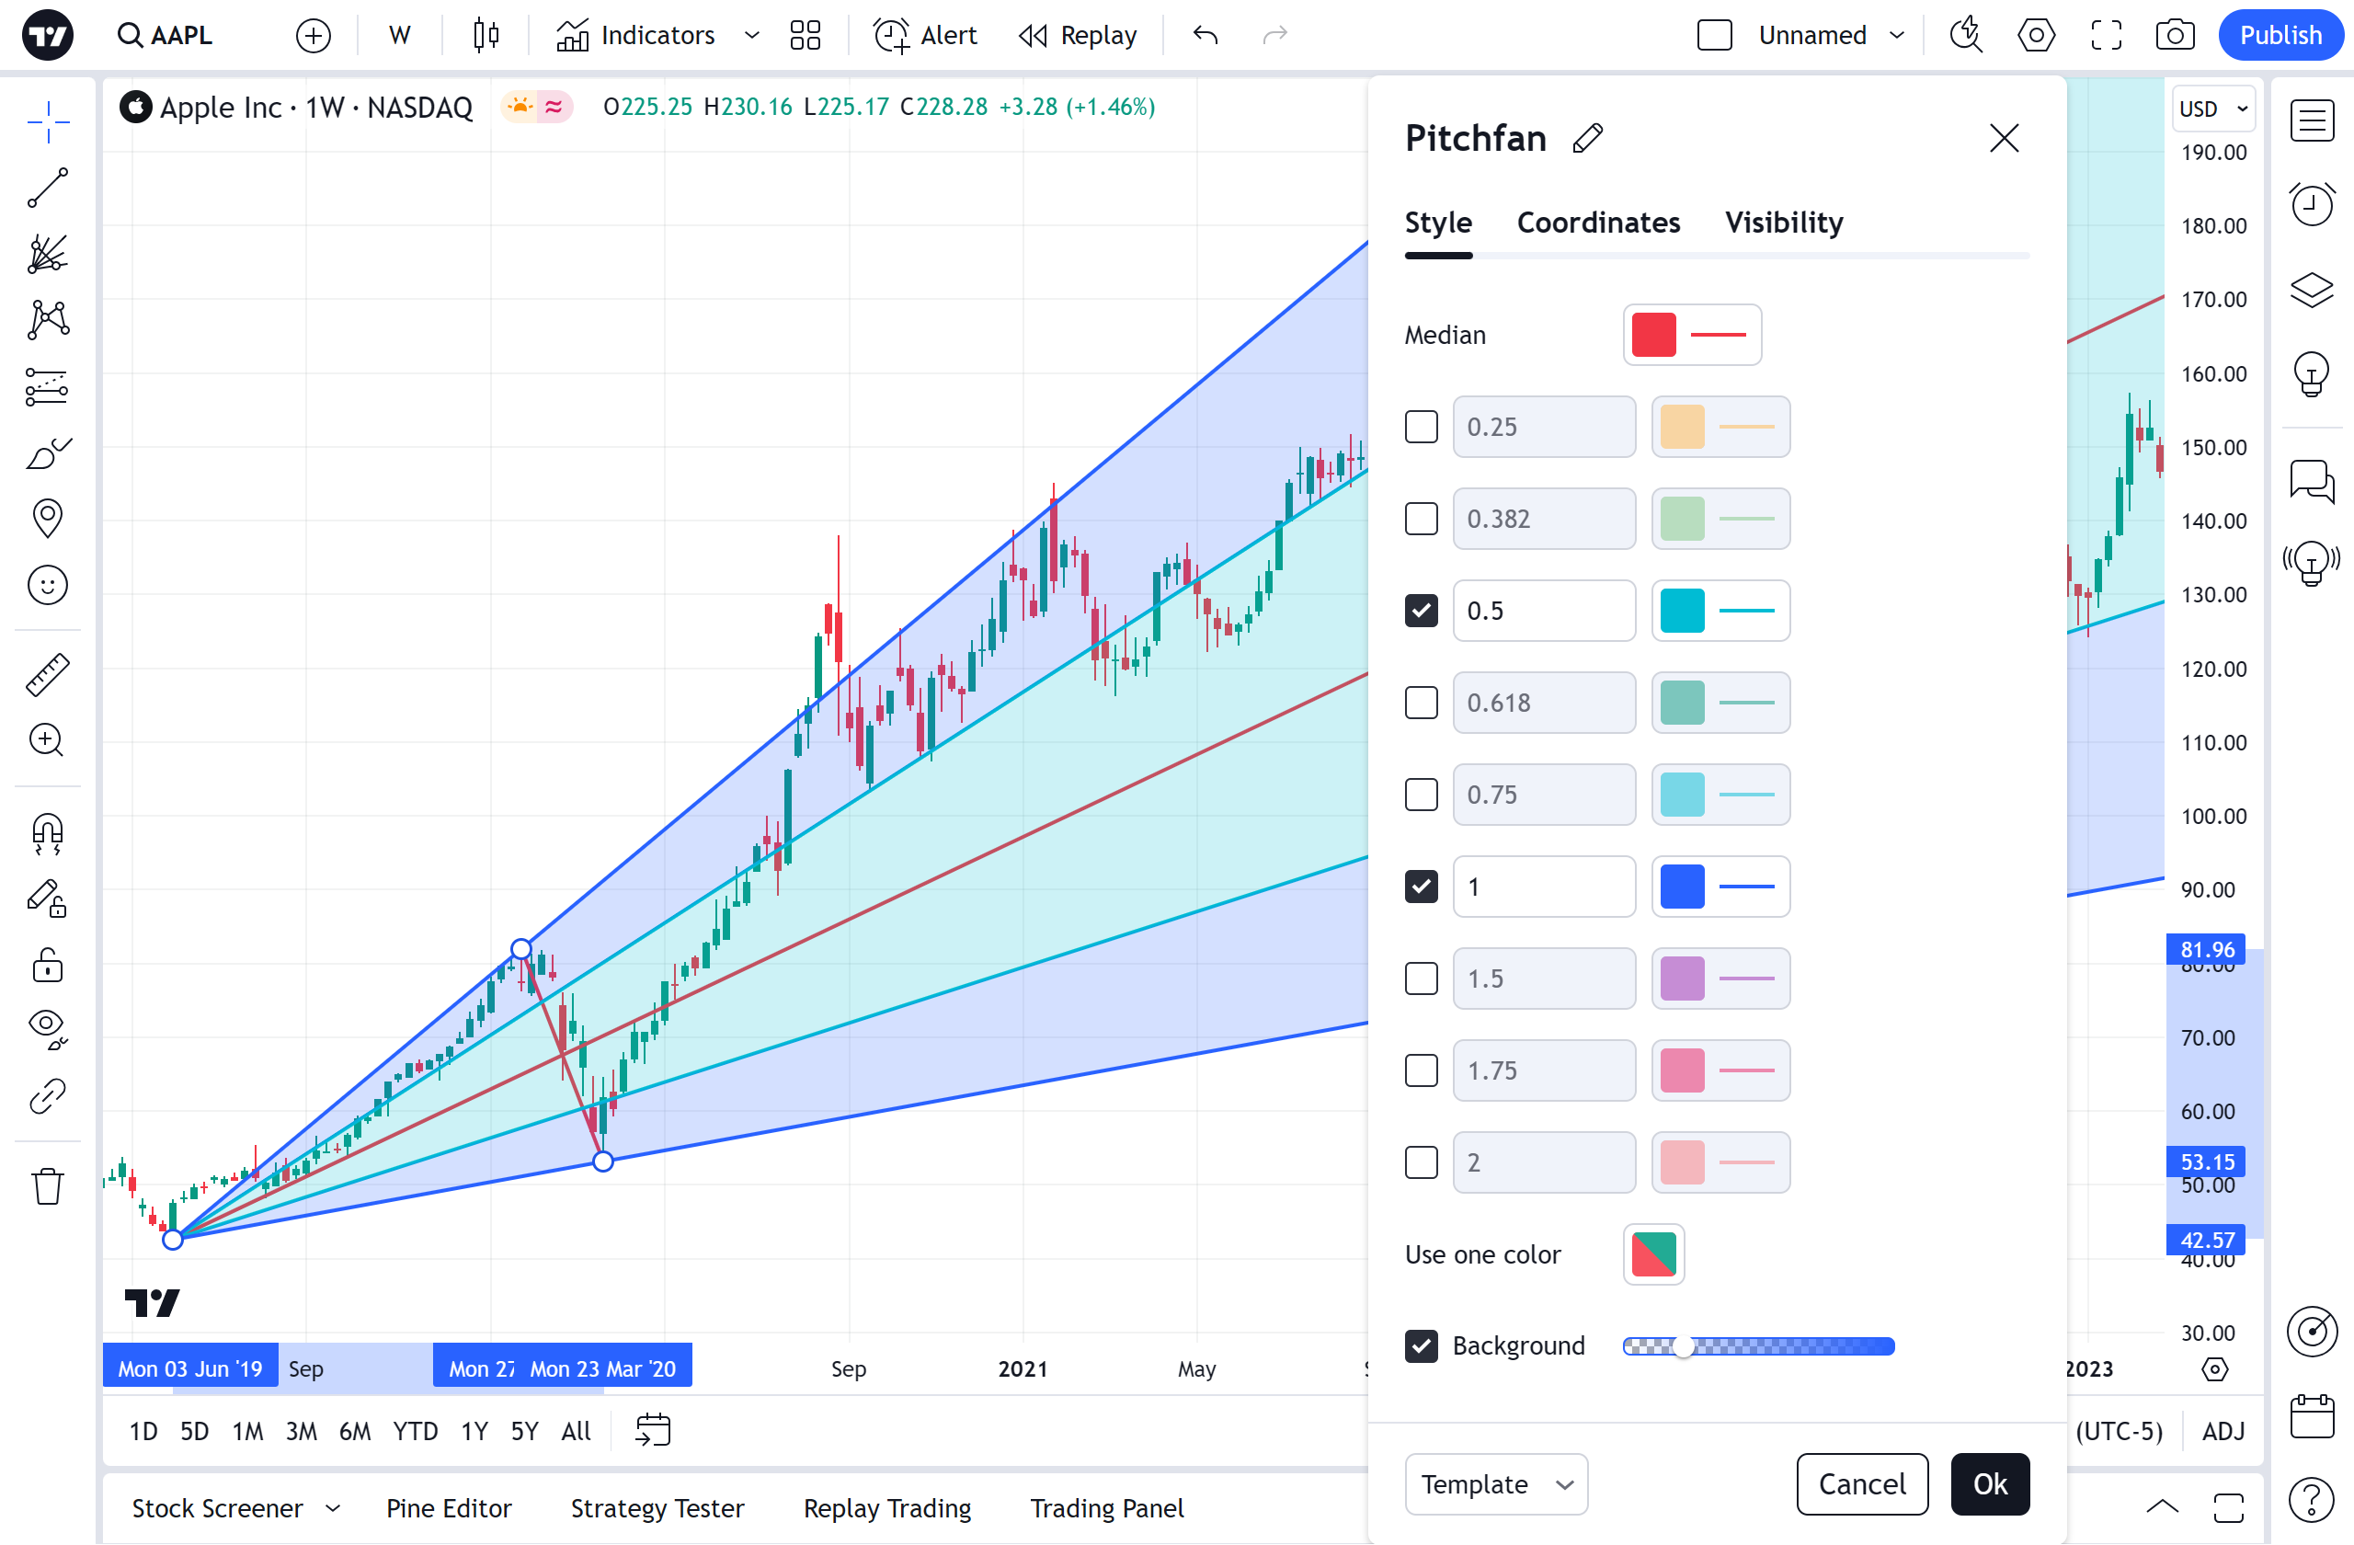Open the Template dropdown
This screenshot has width=2354, height=1545.
point(1495,1483)
